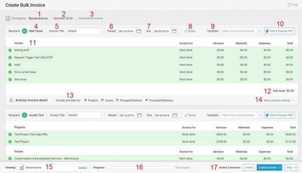This screenshot has width=302, height=173.
Task: Click green check beside 'testing stuff' issue
Action: click(x=10, y=50)
